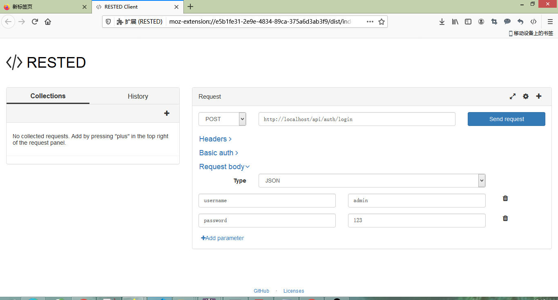The width and height of the screenshot is (558, 300).
Task: Open page actions three-dot menu
Action: point(370,22)
